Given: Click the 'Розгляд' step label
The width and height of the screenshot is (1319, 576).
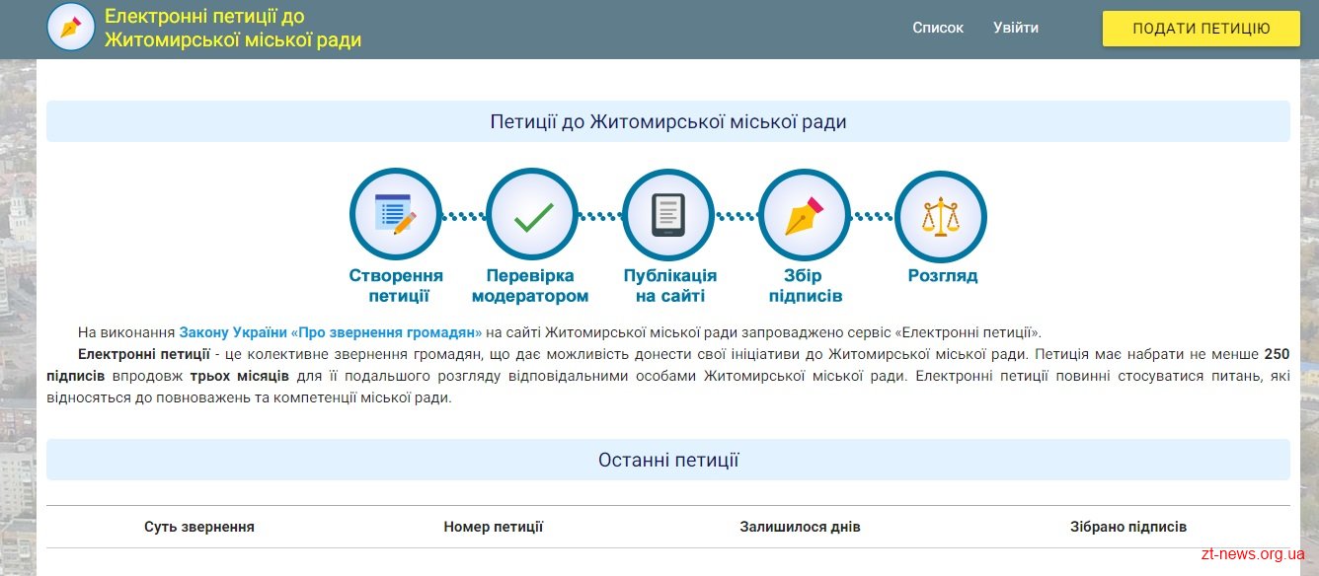Looking at the screenshot, I should (943, 276).
